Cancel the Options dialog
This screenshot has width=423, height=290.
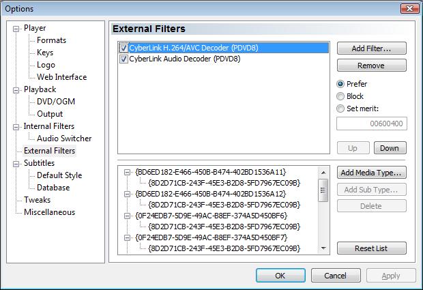click(x=336, y=276)
